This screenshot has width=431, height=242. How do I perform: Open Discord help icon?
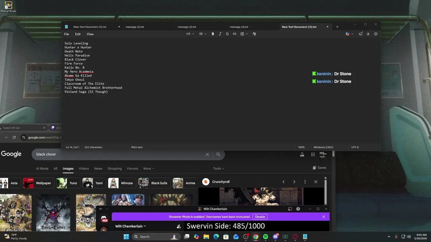[298, 209]
